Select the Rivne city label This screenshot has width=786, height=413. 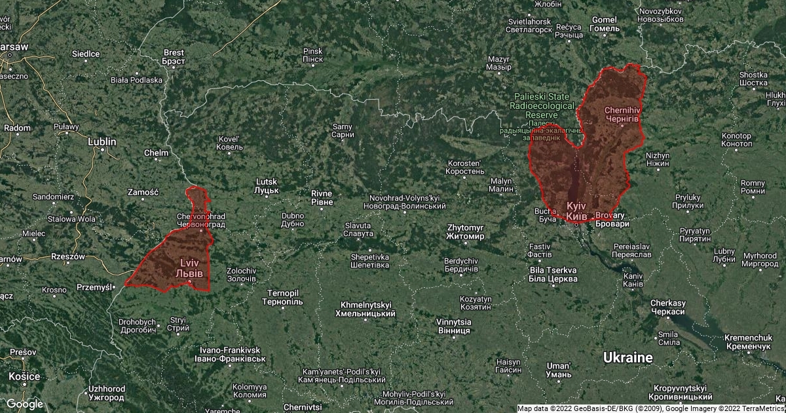(322, 198)
